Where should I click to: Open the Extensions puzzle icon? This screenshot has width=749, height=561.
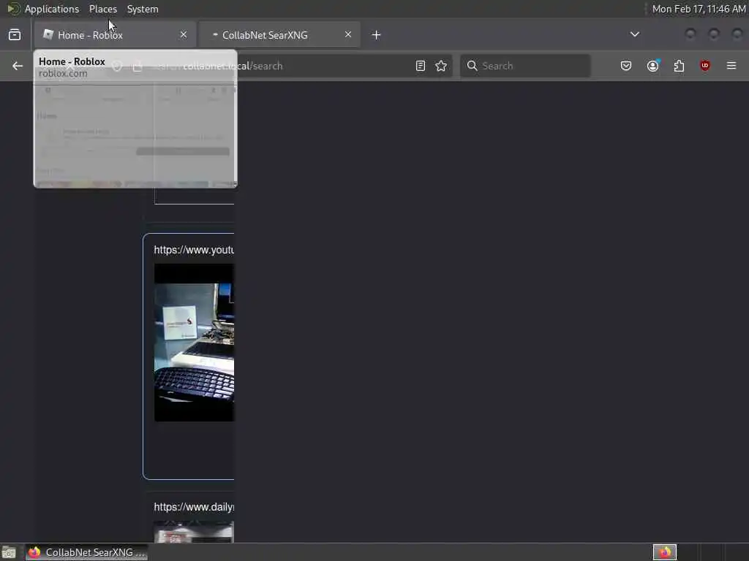coord(679,66)
